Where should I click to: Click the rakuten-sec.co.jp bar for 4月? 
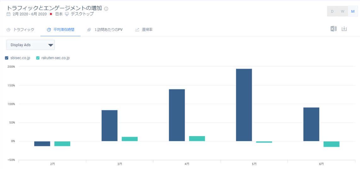(x=197, y=138)
